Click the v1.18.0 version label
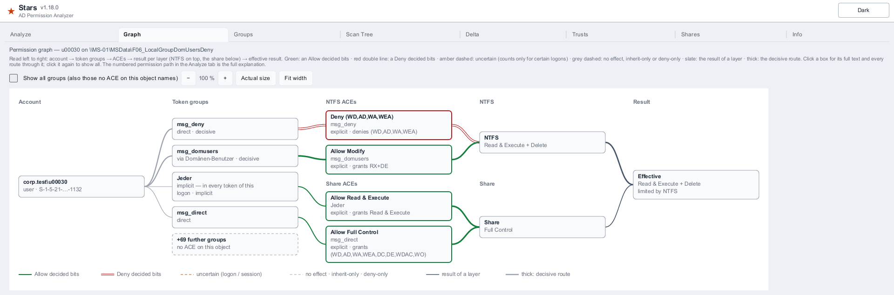 pyautogui.click(x=49, y=7)
